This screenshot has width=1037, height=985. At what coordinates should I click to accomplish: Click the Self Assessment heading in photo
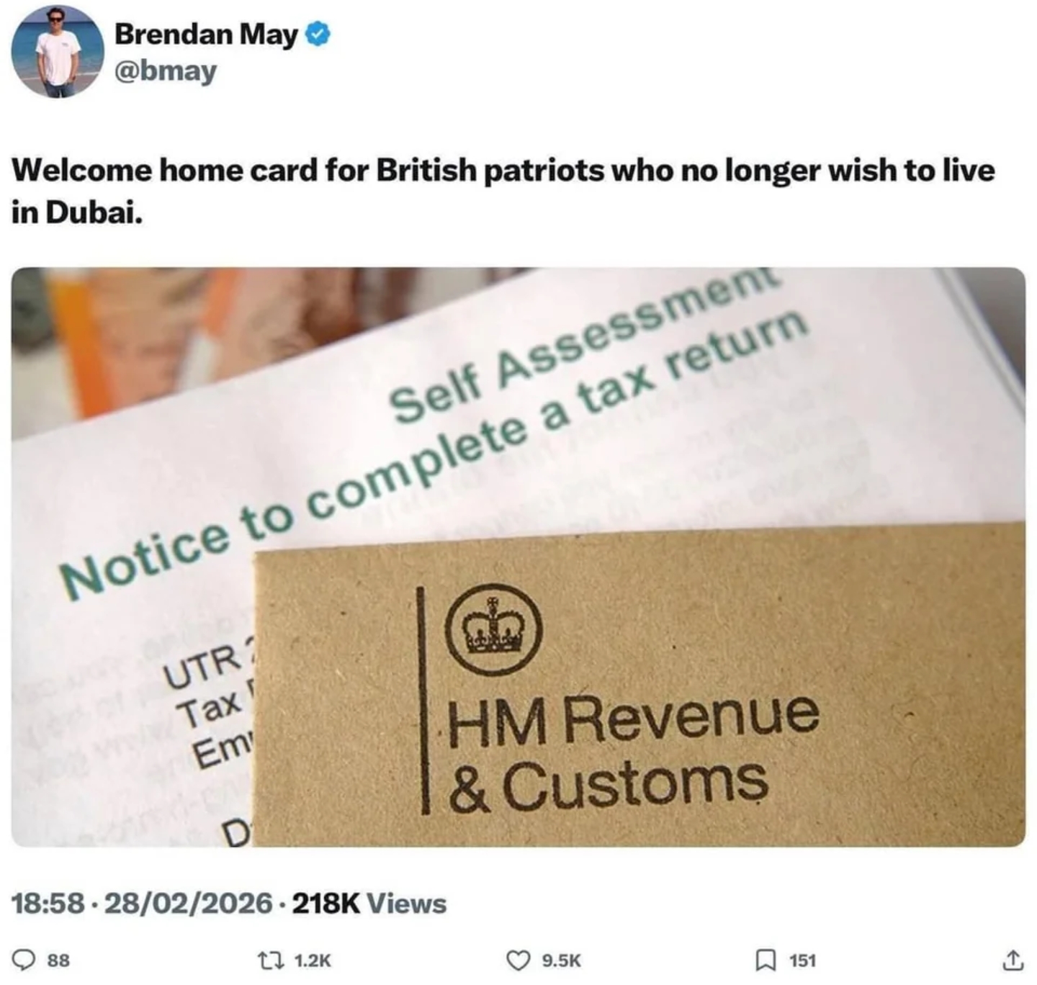(x=583, y=344)
